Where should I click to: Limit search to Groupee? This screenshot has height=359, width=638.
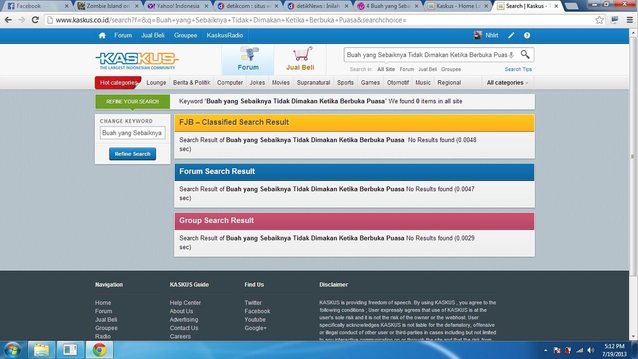tap(451, 69)
